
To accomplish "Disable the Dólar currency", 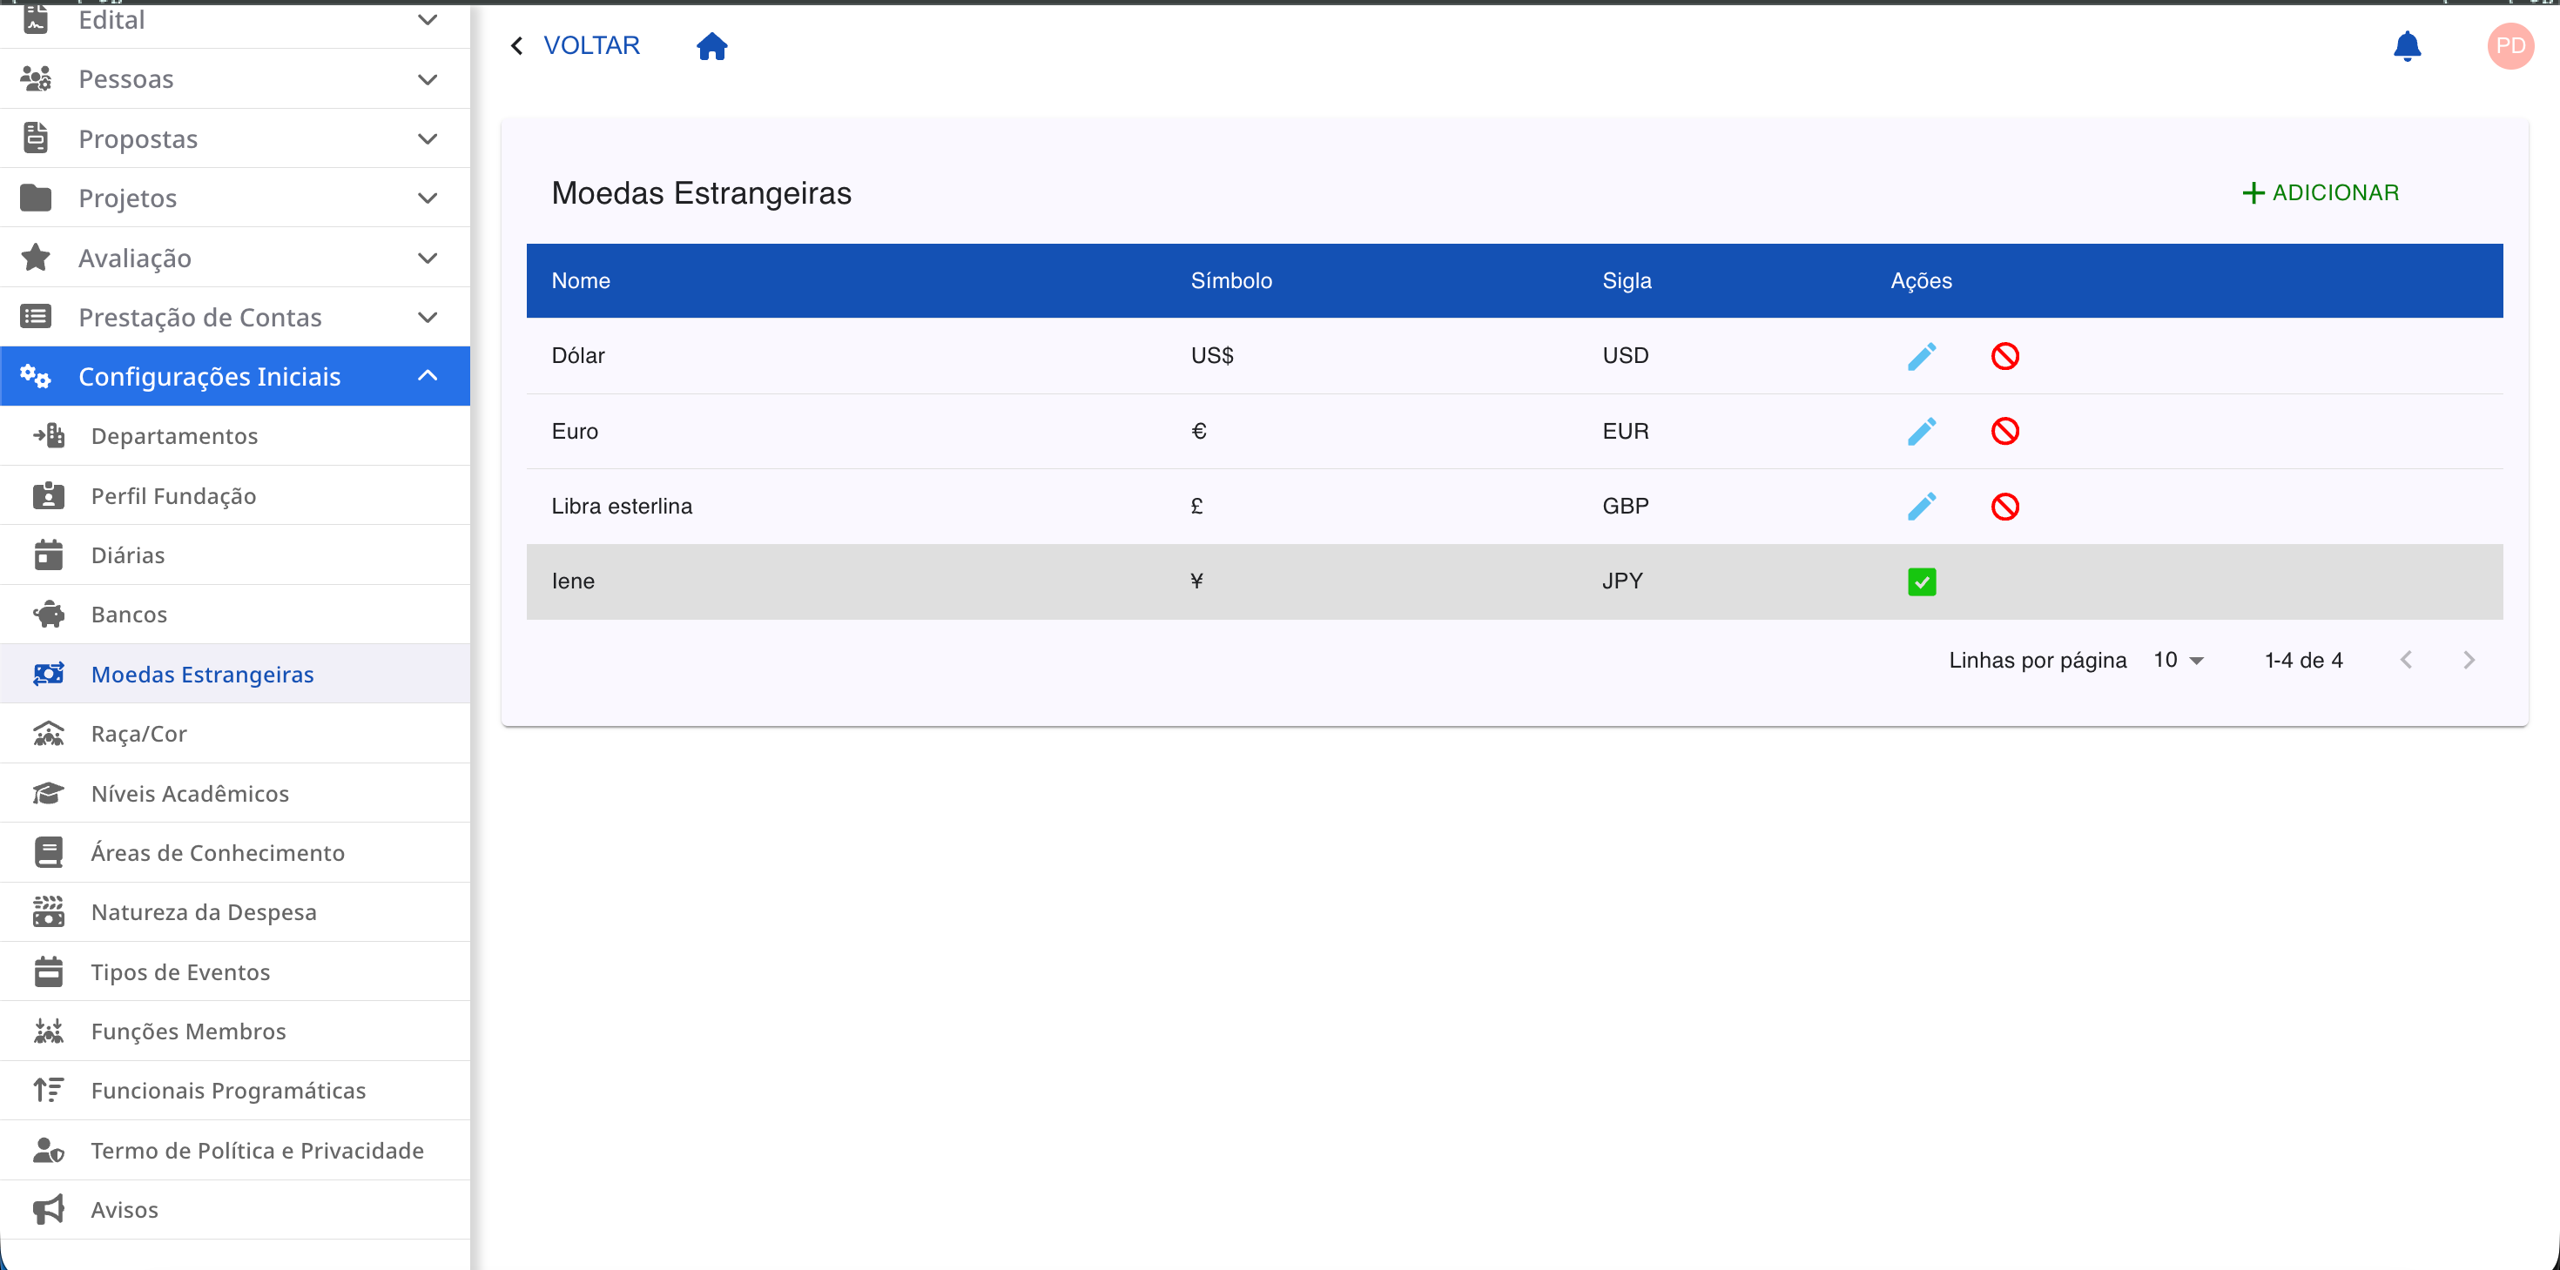I will click(2004, 356).
